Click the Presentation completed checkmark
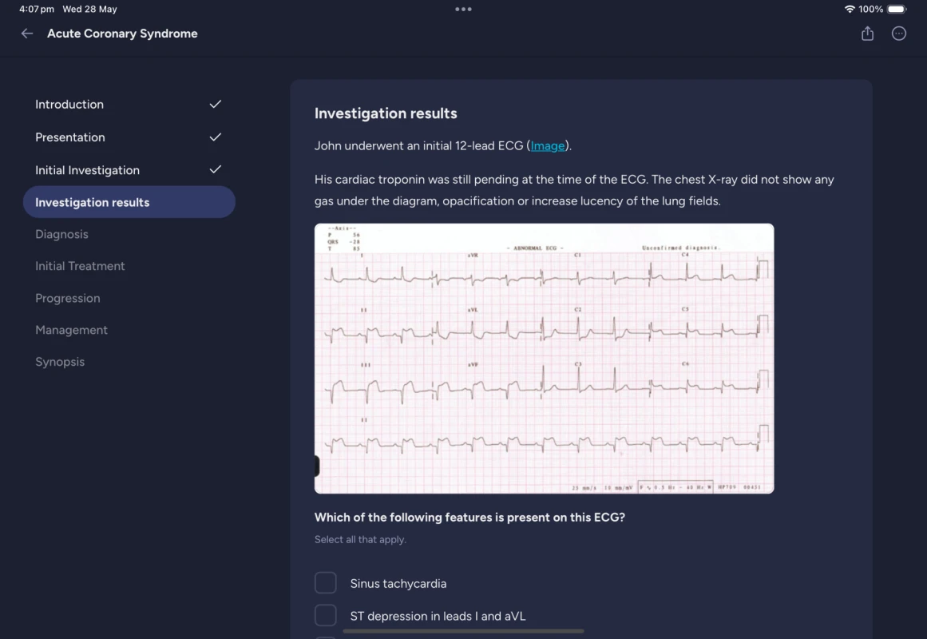Image resolution: width=927 pixels, height=639 pixels. (215, 137)
